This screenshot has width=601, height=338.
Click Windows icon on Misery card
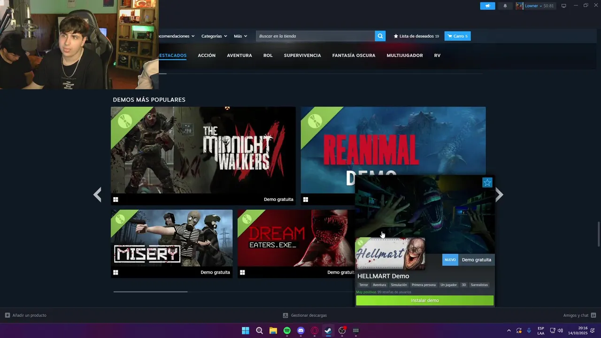pos(116,272)
